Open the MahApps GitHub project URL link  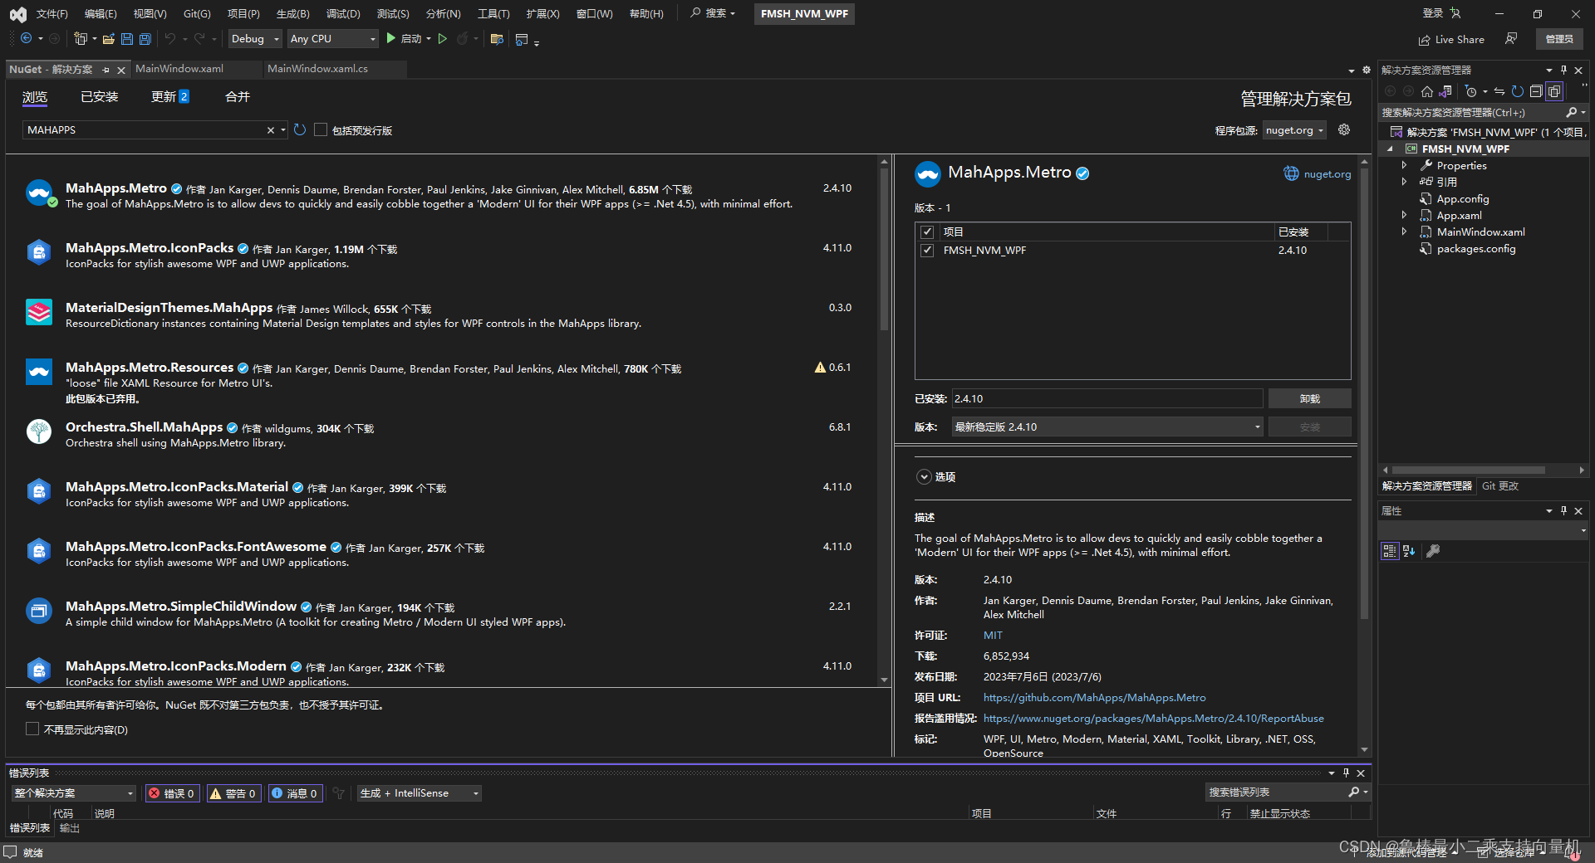[x=1094, y=698]
